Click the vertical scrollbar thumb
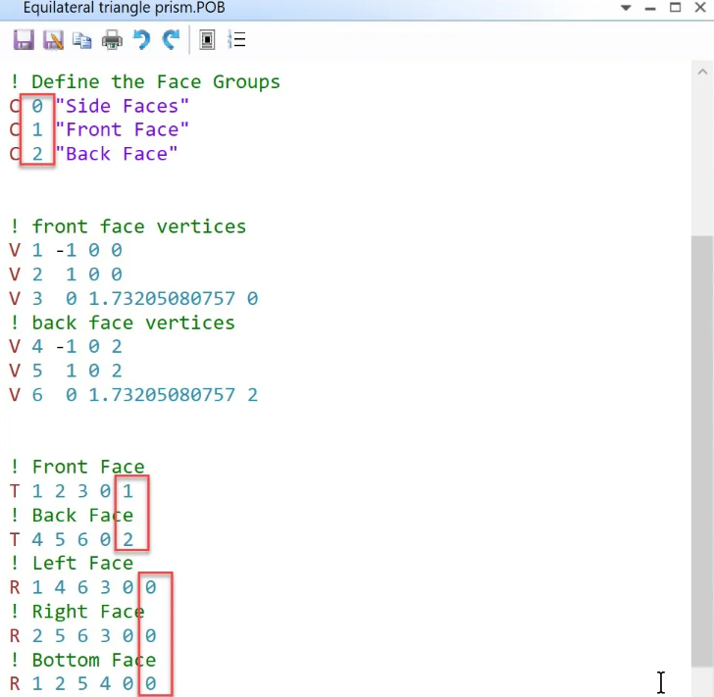 (x=702, y=451)
